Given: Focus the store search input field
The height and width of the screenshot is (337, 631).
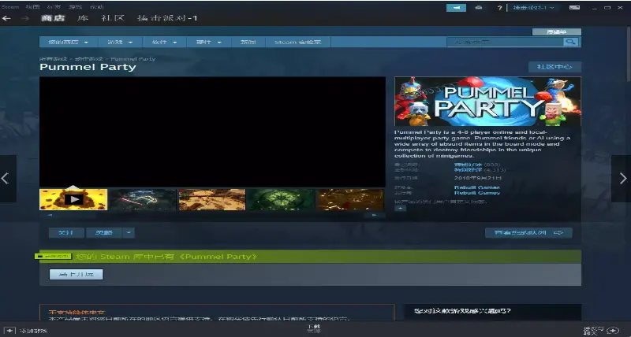Looking at the screenshot, I should pyautogui.click(x=505, y=42).
